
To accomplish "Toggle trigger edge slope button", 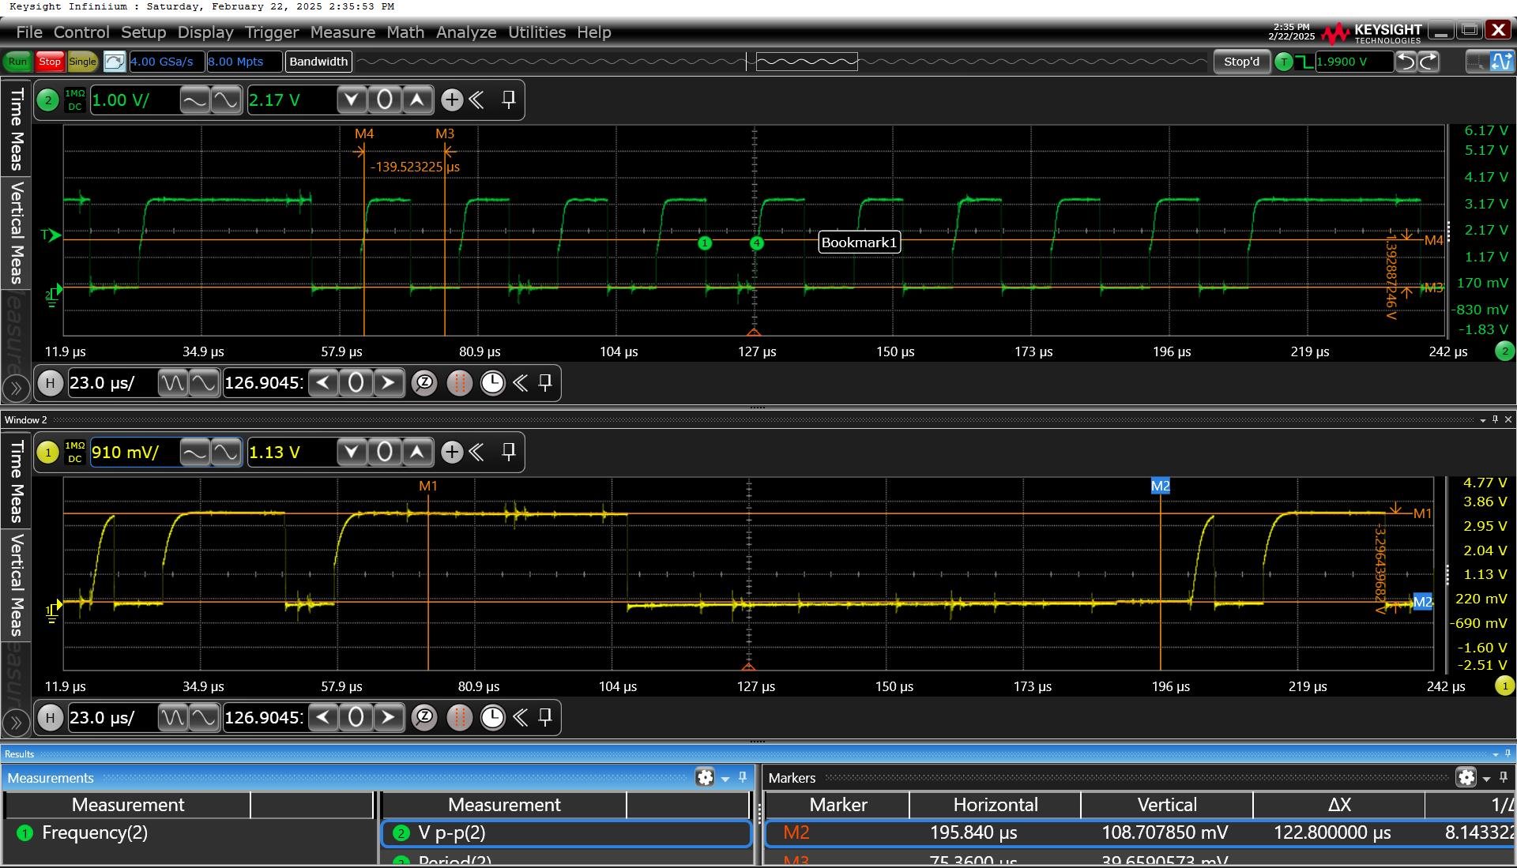I will coord(1304,62).
